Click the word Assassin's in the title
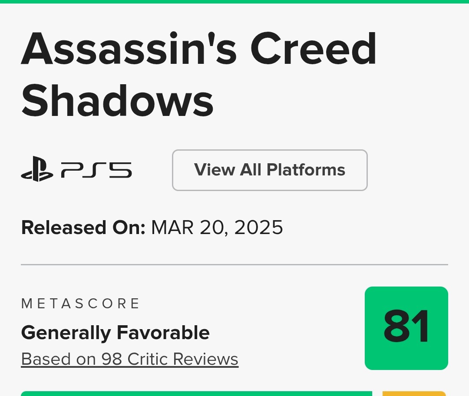This screenshot has width=469, height=396. click(x=129, y=49)
